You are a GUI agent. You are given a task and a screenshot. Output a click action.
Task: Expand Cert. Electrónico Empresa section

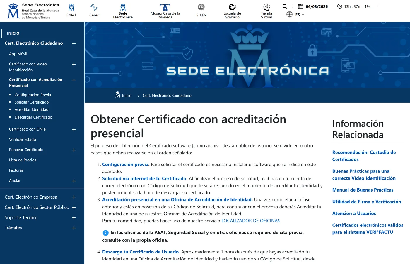point(74,197)
